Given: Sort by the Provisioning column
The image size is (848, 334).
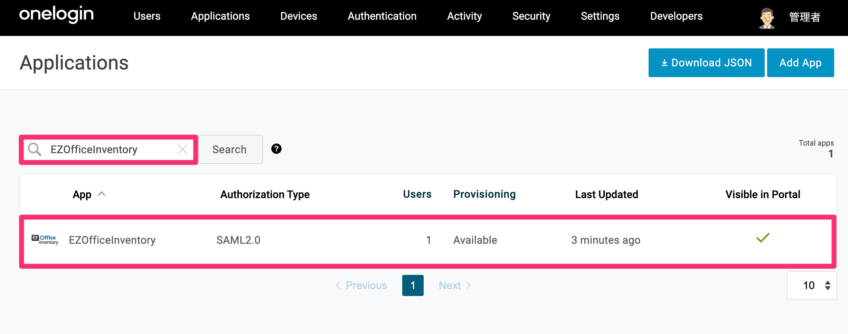Looking at the screenshot, I should pos(484,194).
